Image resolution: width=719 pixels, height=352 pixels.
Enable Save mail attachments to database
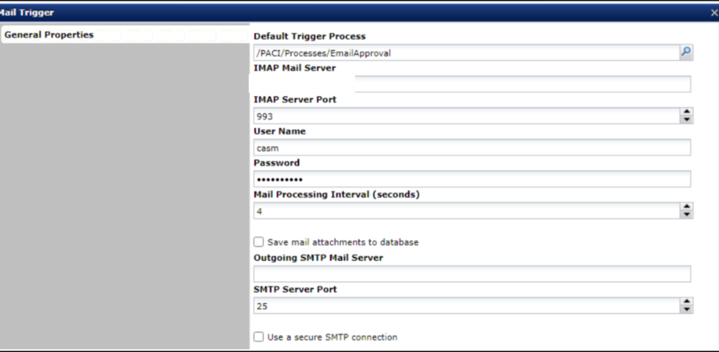tap(259, 242)
